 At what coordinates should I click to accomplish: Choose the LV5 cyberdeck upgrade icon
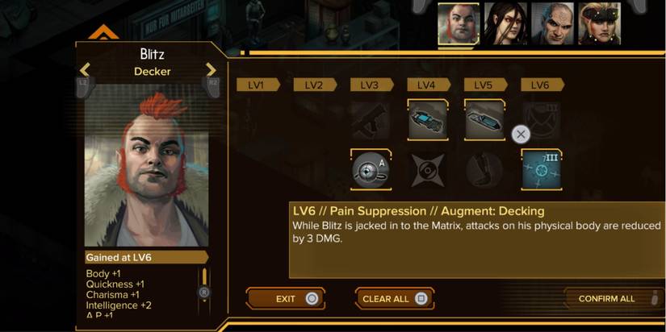pyautogui.click(x=484, y=120)
